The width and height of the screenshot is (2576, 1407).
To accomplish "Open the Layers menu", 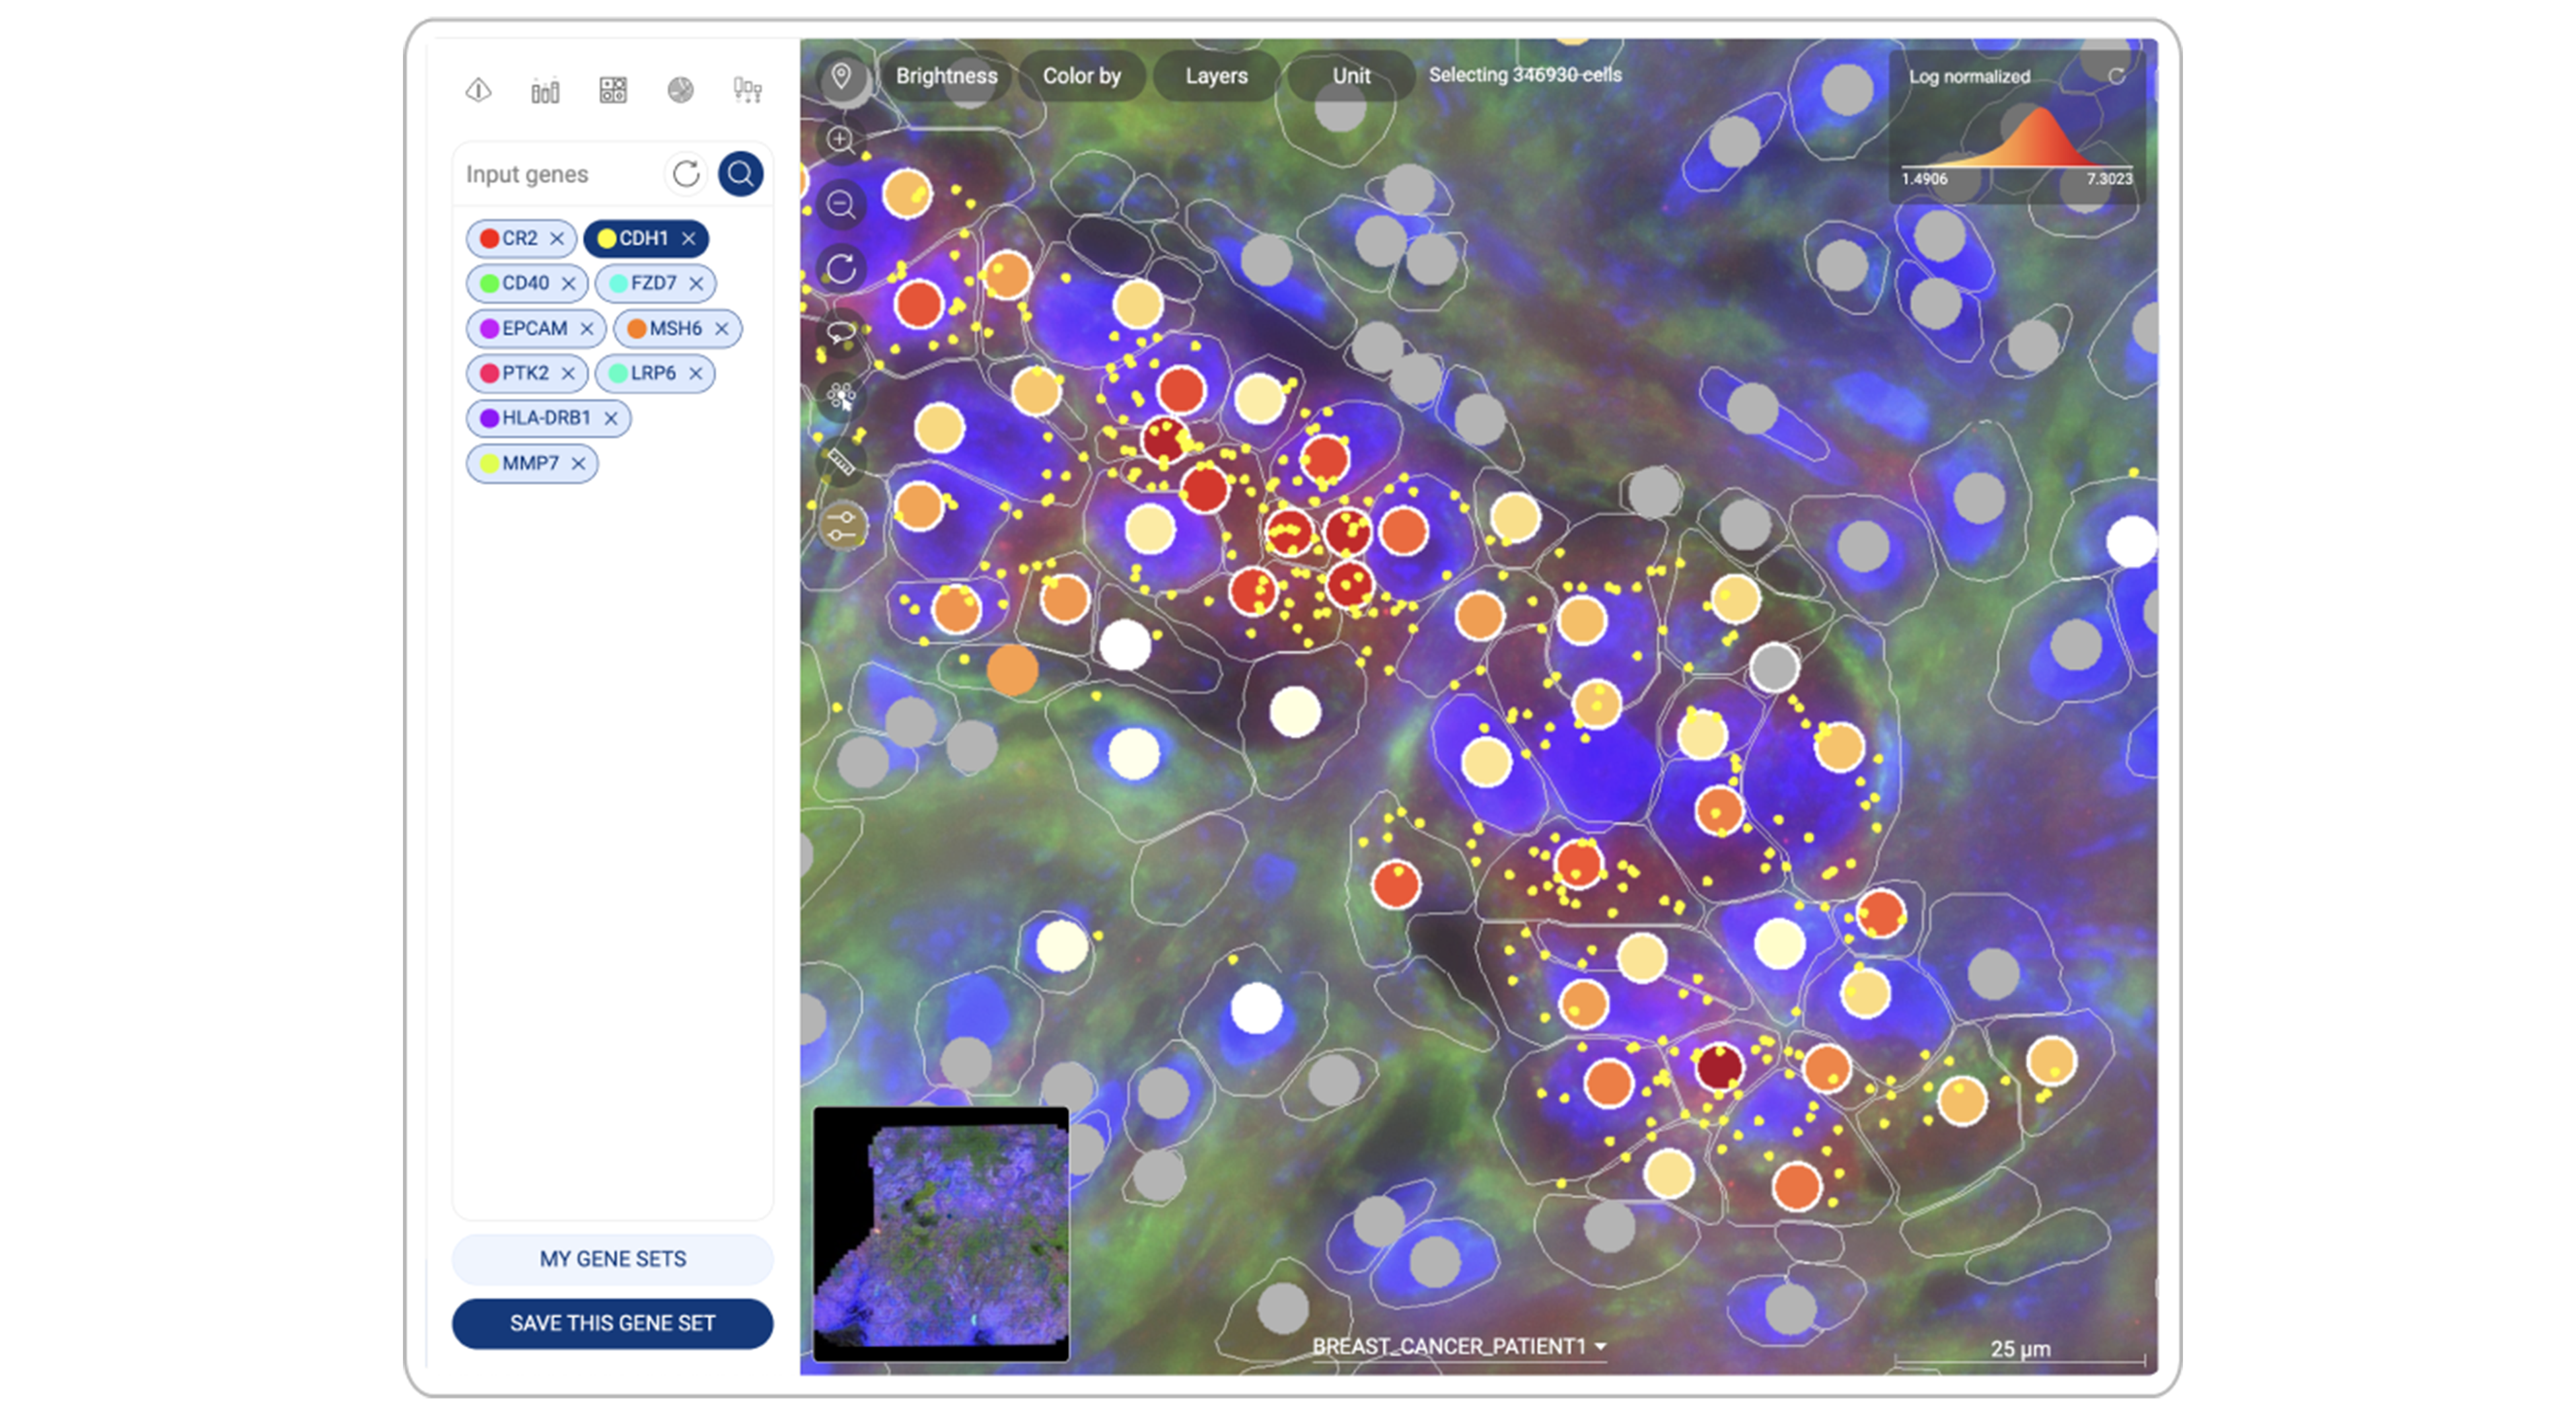I will tap(1216, 76).
